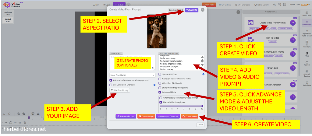Click the info icon beside Lipsync HD Video
The height and width of the screenshot is (136, 312).
[x=203, y=74]
